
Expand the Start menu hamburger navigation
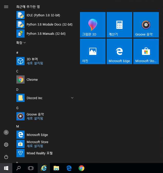point(6,7)
